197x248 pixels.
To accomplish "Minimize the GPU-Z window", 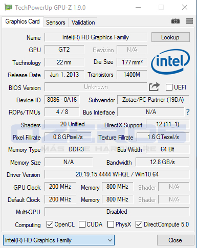I will click(x=138, y=7).
